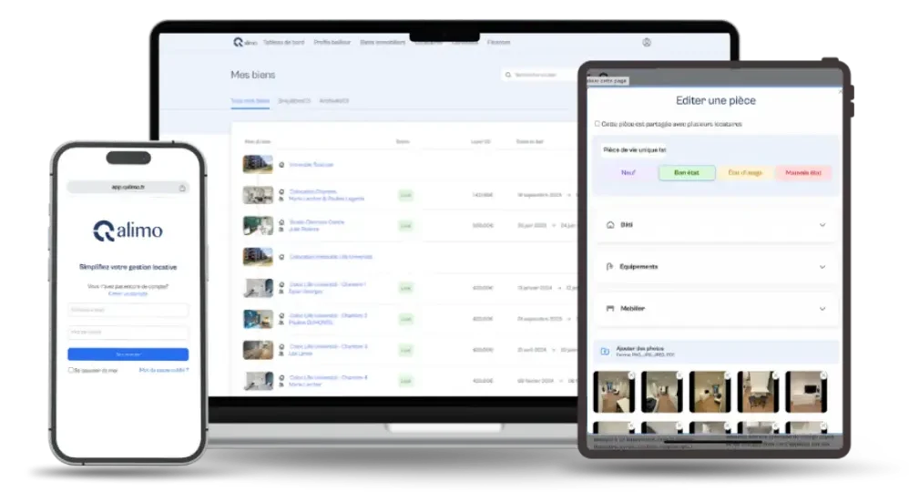Click the tenant icon in Chambre 3 row
The width and height of the screenshot is (909, 492).
coord(281,354)
